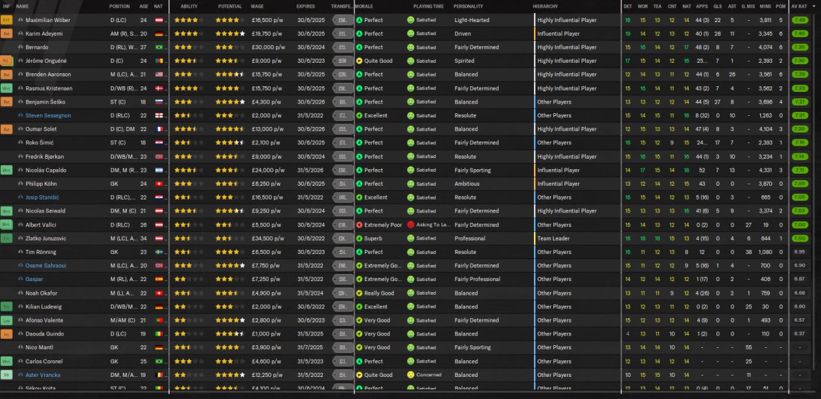Open Nico Mantl's player profile
Viewport: 821px width, 399px height.
pyautogui.click(x=39, y=347)
